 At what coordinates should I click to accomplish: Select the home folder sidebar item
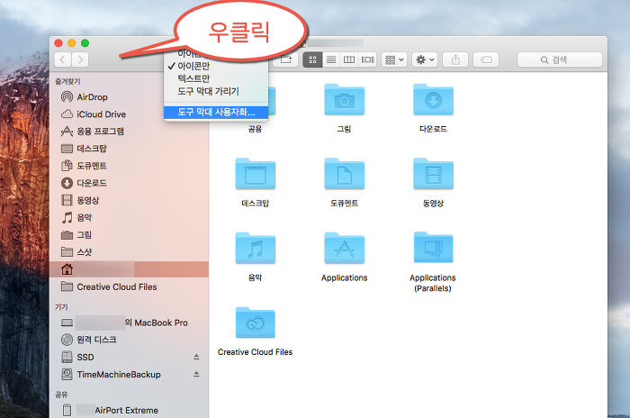[129, 269]
